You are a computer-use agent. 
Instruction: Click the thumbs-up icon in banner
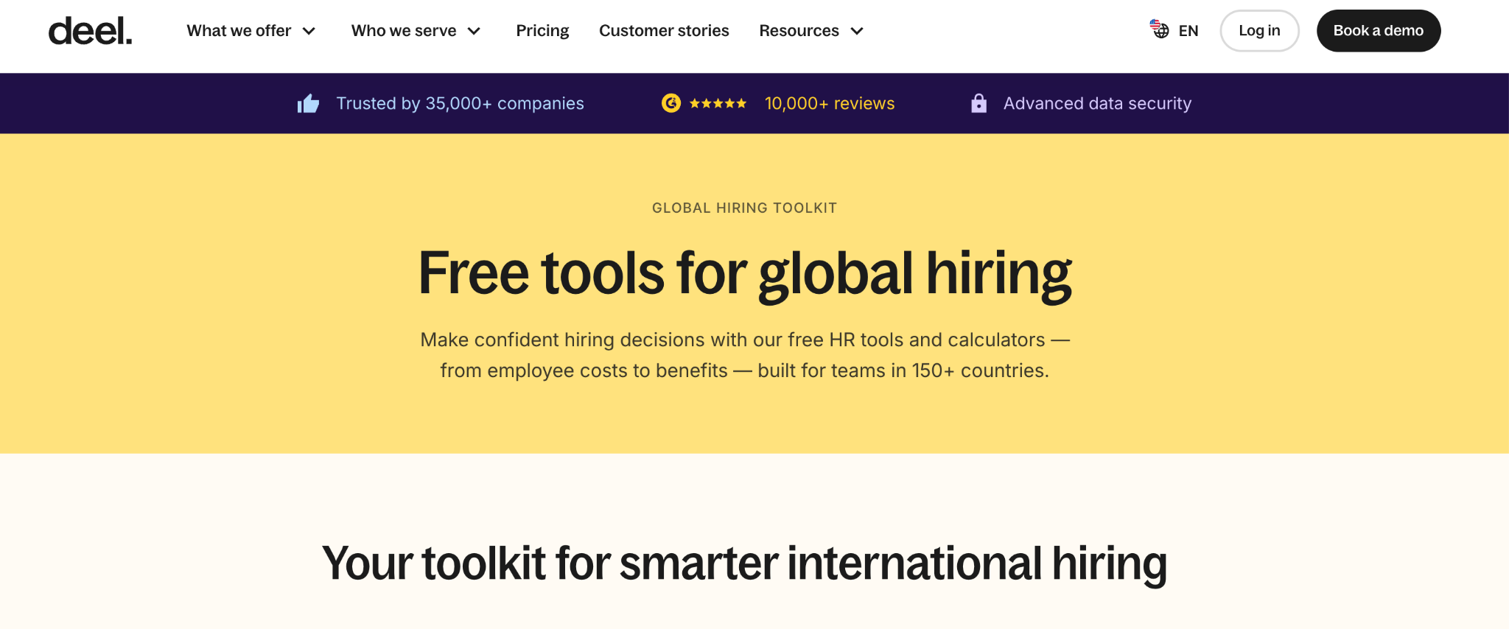click(308, 104)
